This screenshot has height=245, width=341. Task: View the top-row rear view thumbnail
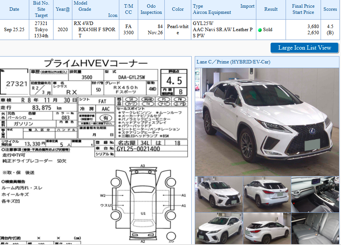(267, 194)
